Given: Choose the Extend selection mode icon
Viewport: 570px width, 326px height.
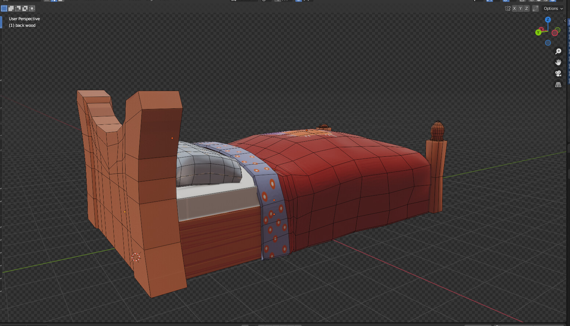Looking at the screenshot, I should (11, 8).
